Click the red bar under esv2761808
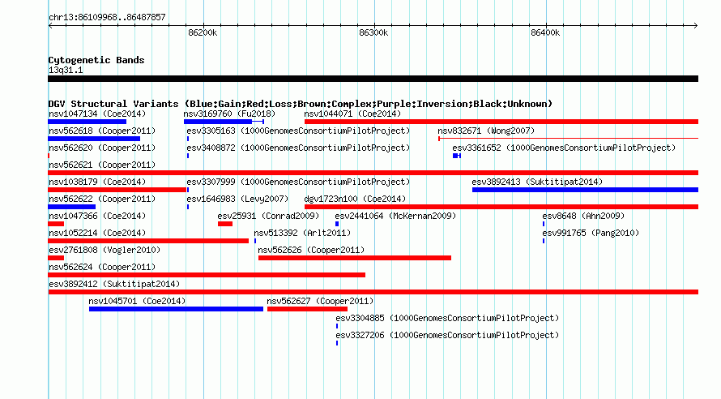This screenshot has width=721, height=399. click(56, 258)
